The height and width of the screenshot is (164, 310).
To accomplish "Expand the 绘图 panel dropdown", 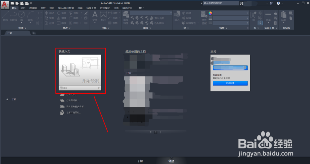I will pyautogui.click(x=22, y=28).
